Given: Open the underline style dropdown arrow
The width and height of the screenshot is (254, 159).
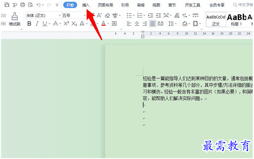Looking at the screenshot, I should pos(50,24).
